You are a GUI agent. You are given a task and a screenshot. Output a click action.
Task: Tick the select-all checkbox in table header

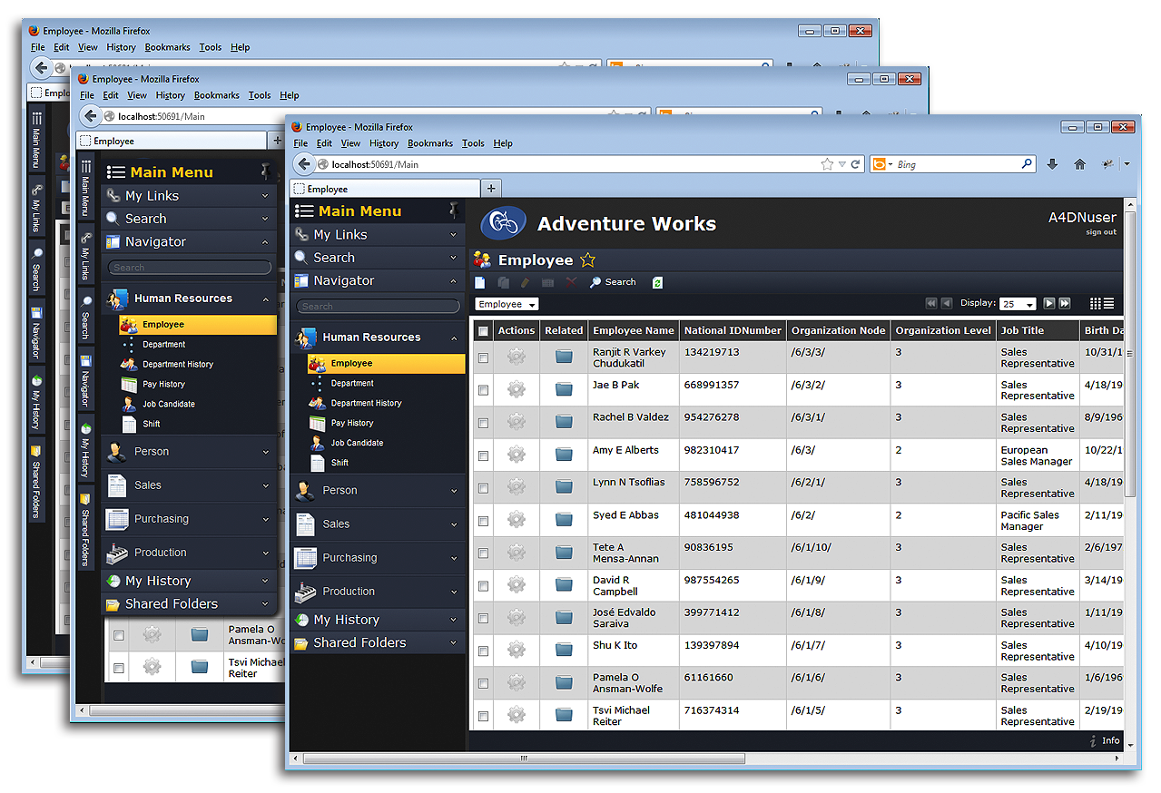(483, 331)
